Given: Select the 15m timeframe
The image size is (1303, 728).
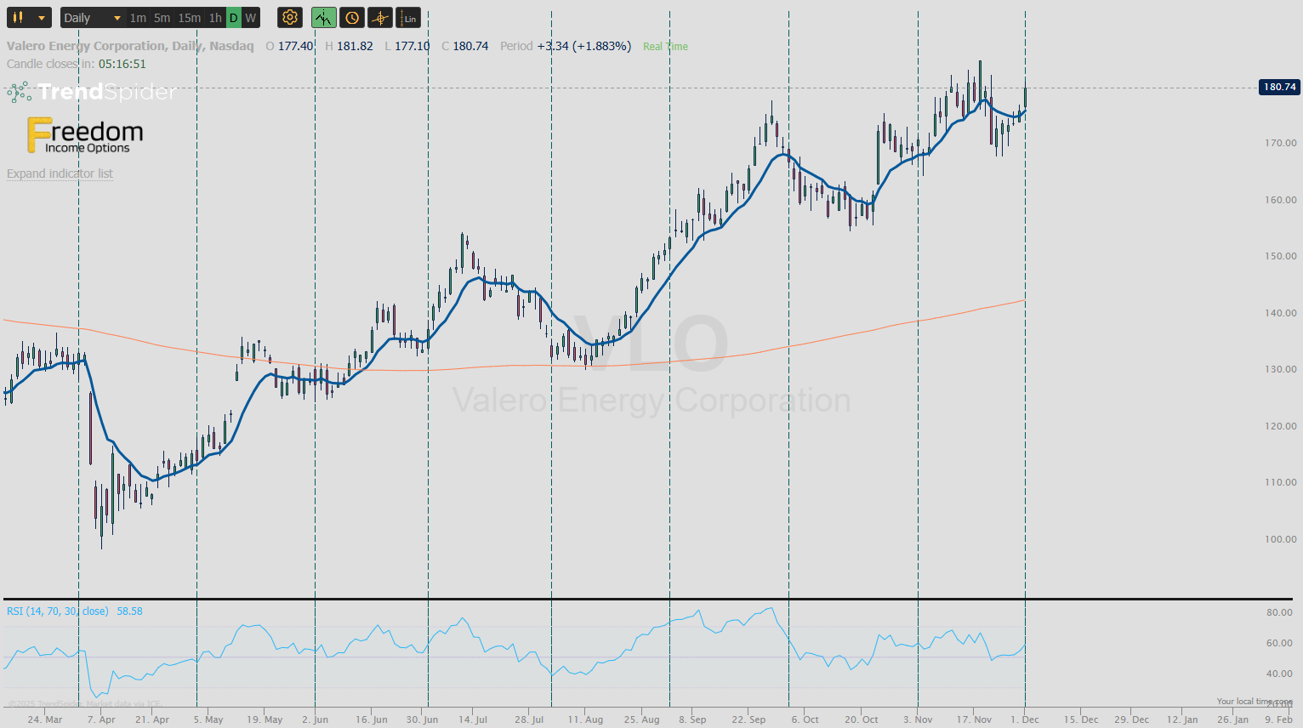Looking at the screenshot, I should (189, 18).
